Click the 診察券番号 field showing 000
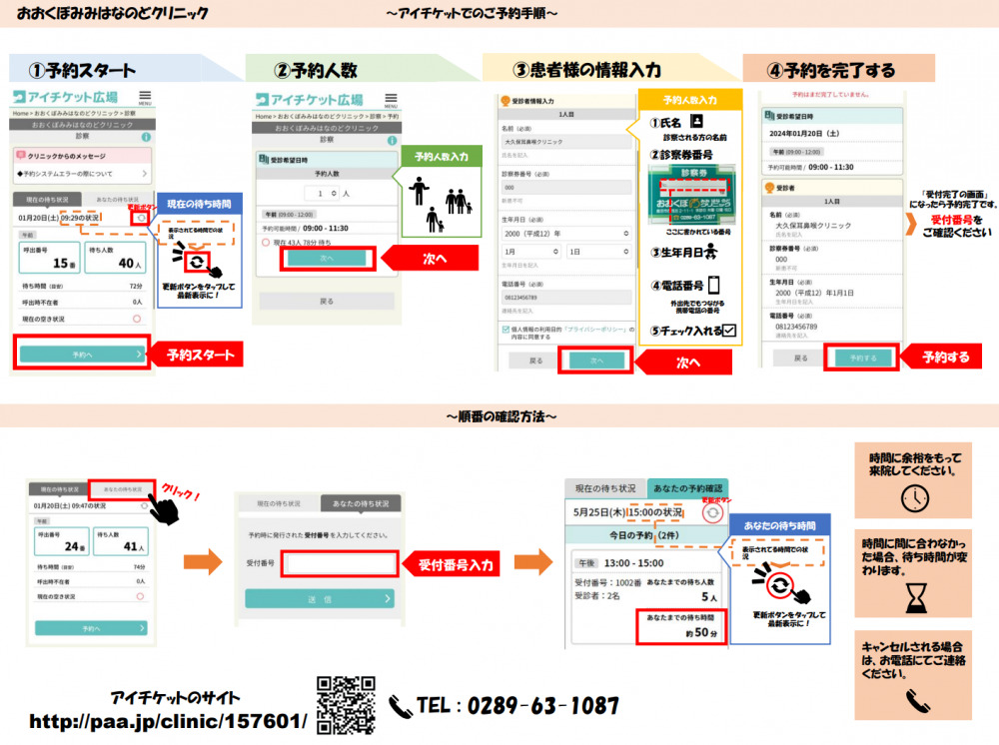Viewport: 999px width, 745px height. pyautogui.click(x=565, y=187)
